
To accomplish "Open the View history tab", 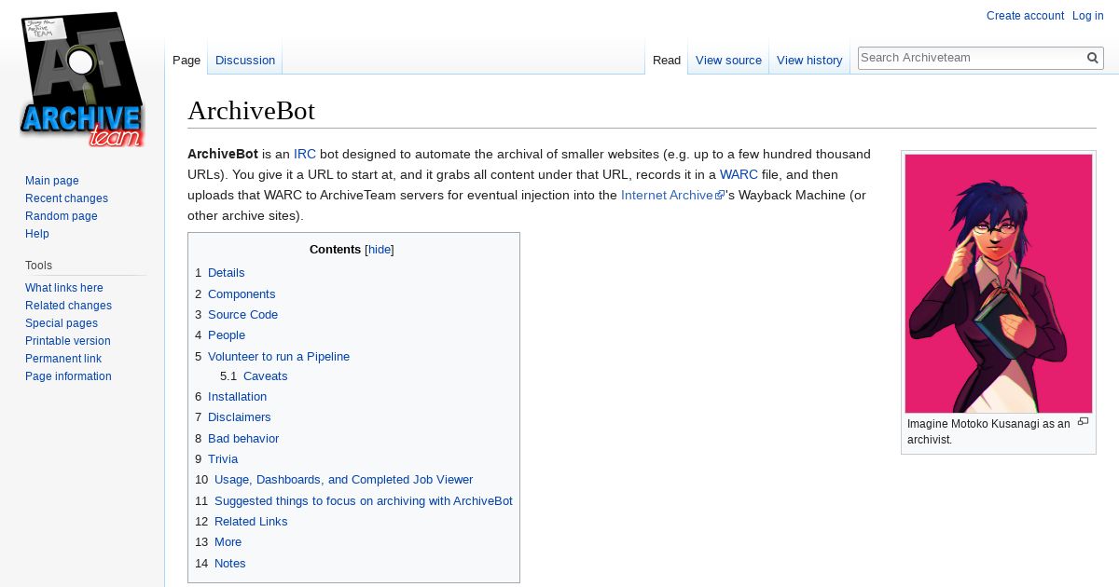I will point(809,61).
